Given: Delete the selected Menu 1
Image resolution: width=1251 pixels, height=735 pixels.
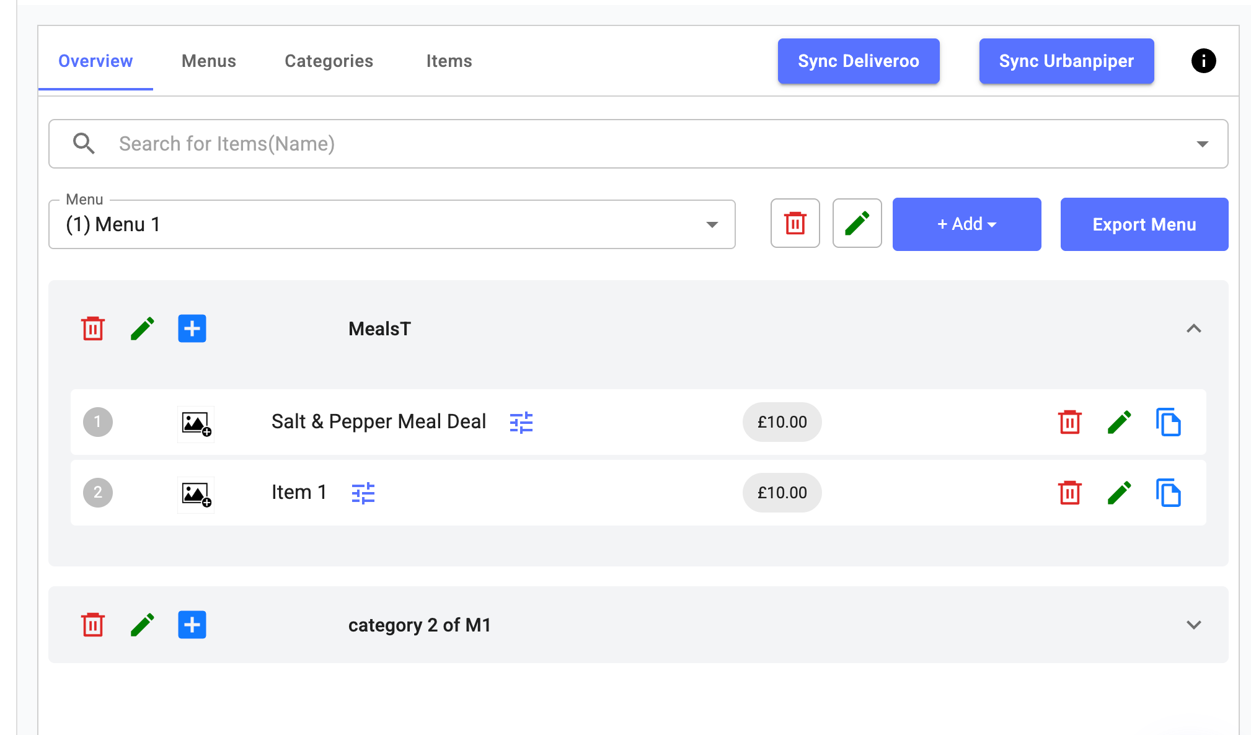Looking at the screenshot, I should [x=795, y=223].
